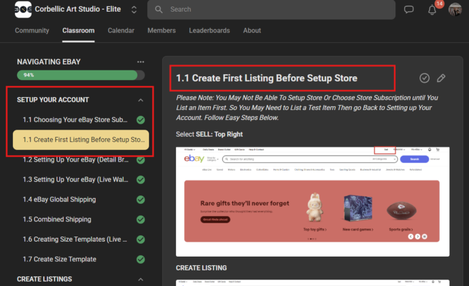The height and width of the screenshot is (286, 469).
Task: Click the card game box thumbnail
Action: pyautogui.click(x=358, y=207)
